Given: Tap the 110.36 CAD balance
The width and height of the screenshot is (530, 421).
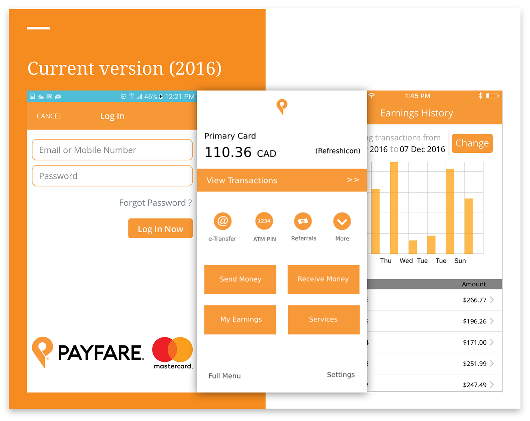Looking at the screenshot, I should (240, 152).
